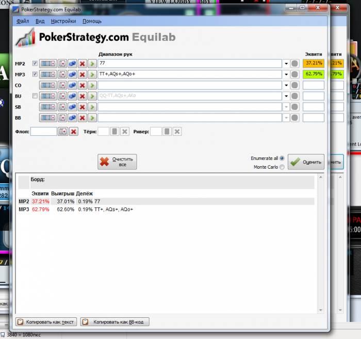361x339 pixels.
Task: Click the chips icon in MP2 row
Action: point(72,63)
